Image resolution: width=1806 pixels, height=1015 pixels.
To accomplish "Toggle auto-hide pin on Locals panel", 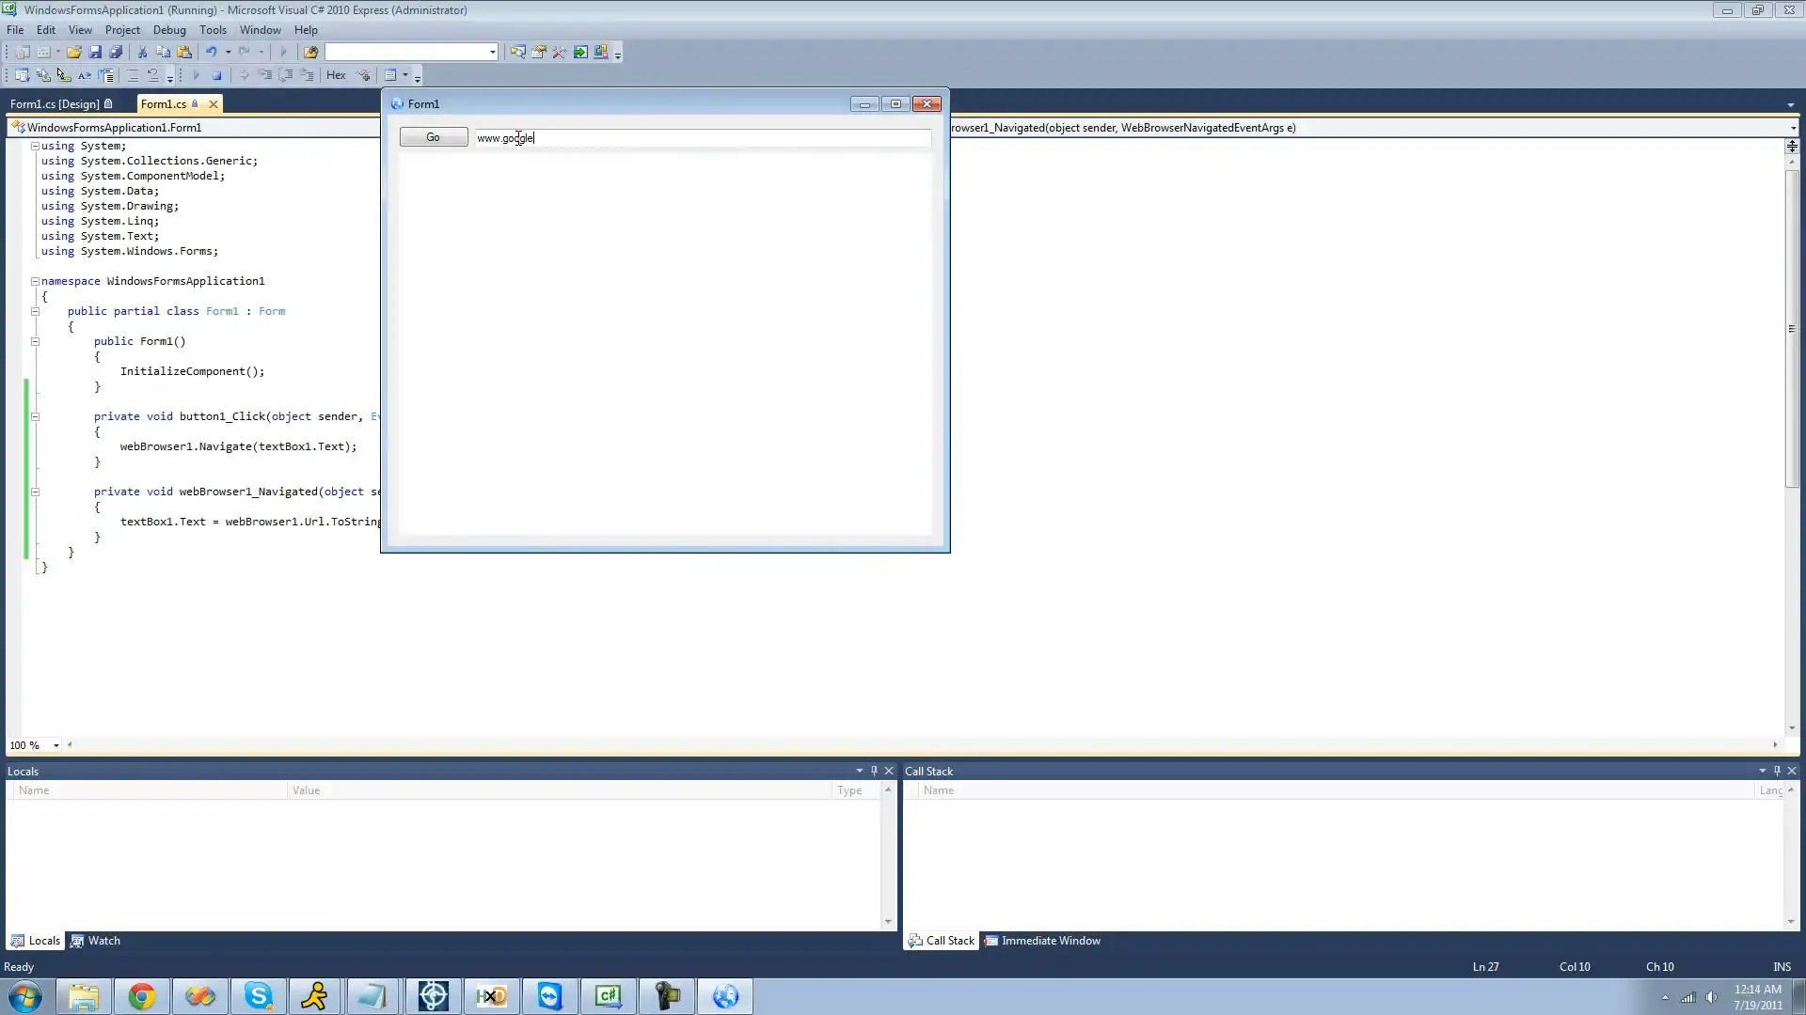I will click(x=874, y=771).
